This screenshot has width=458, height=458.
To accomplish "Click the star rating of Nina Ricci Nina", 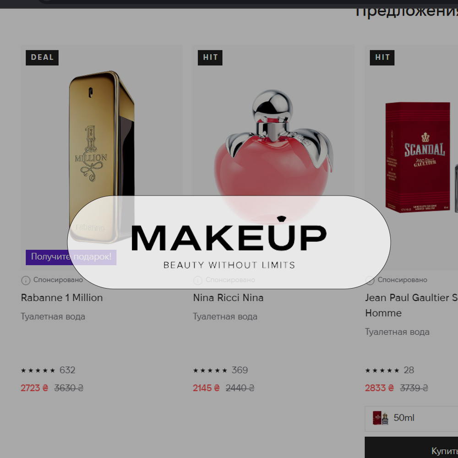I will click(210, 371).
